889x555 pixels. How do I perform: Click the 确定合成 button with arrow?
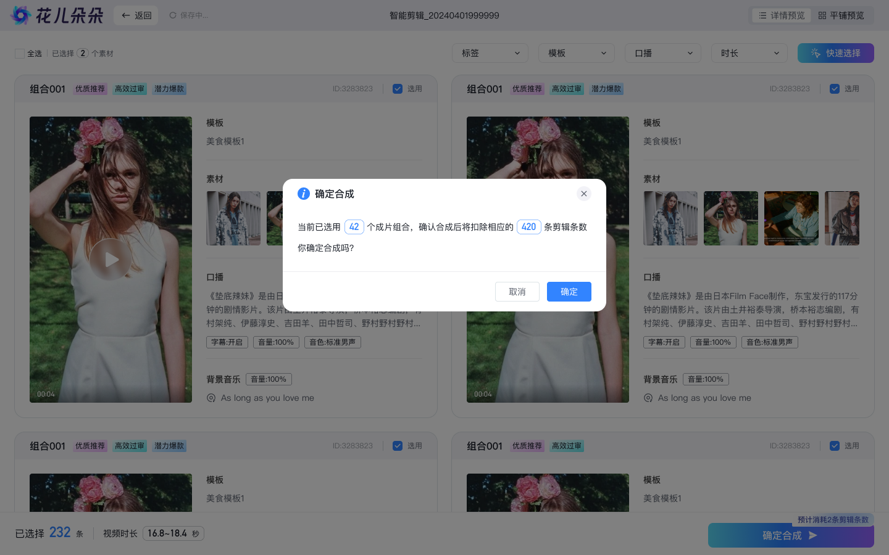790,535
